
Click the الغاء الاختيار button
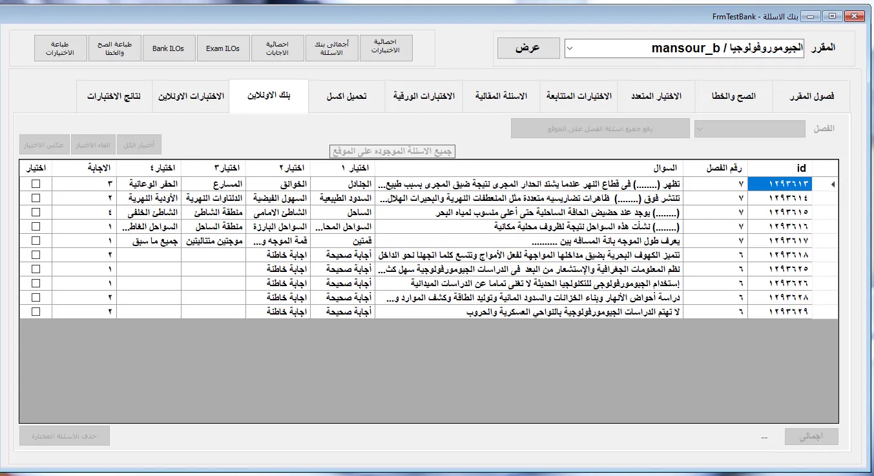(x=93, y=145)
